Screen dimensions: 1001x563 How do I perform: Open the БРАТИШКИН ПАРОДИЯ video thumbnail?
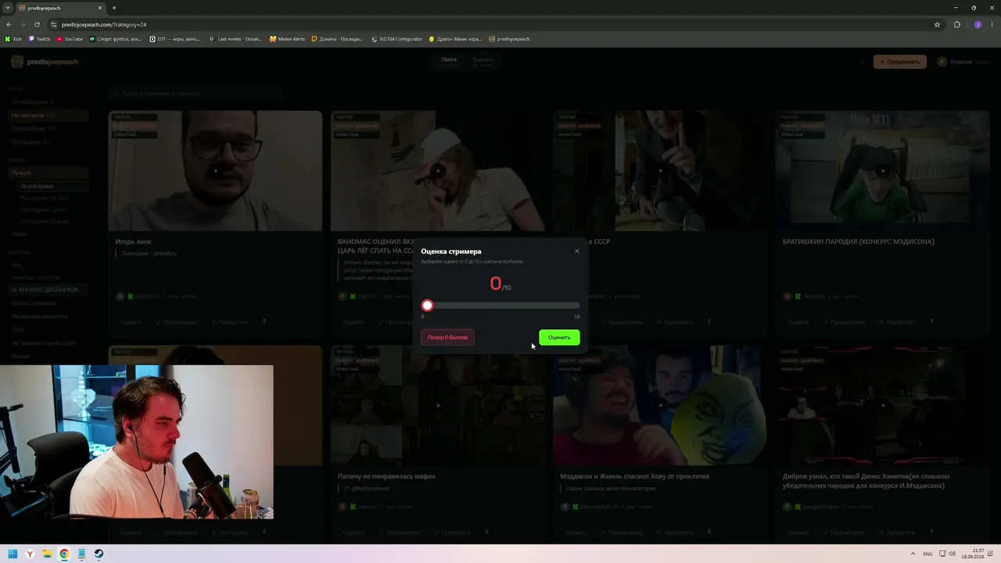(x=882, y=170)
